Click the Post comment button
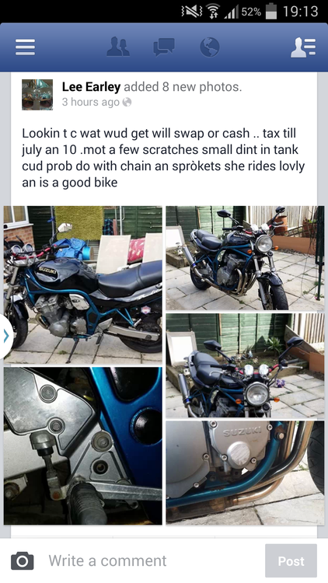Image resolution: width=328 pixels, height=583 pixels. [291, 560]
